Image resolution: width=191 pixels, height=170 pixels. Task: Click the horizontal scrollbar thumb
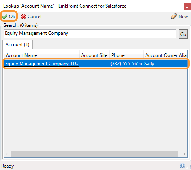click(x=94, y=154)
